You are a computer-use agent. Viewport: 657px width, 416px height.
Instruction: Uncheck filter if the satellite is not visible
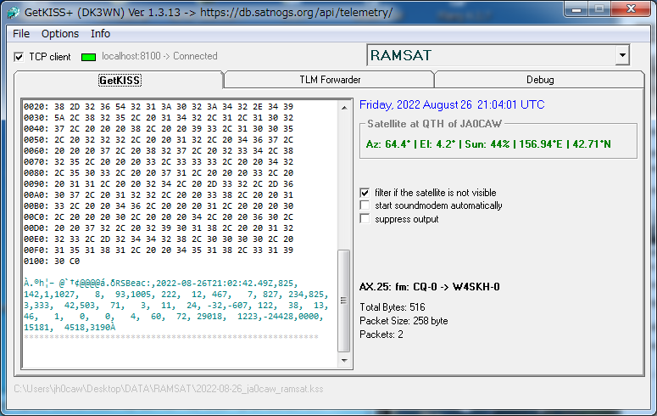click(365, 193)
